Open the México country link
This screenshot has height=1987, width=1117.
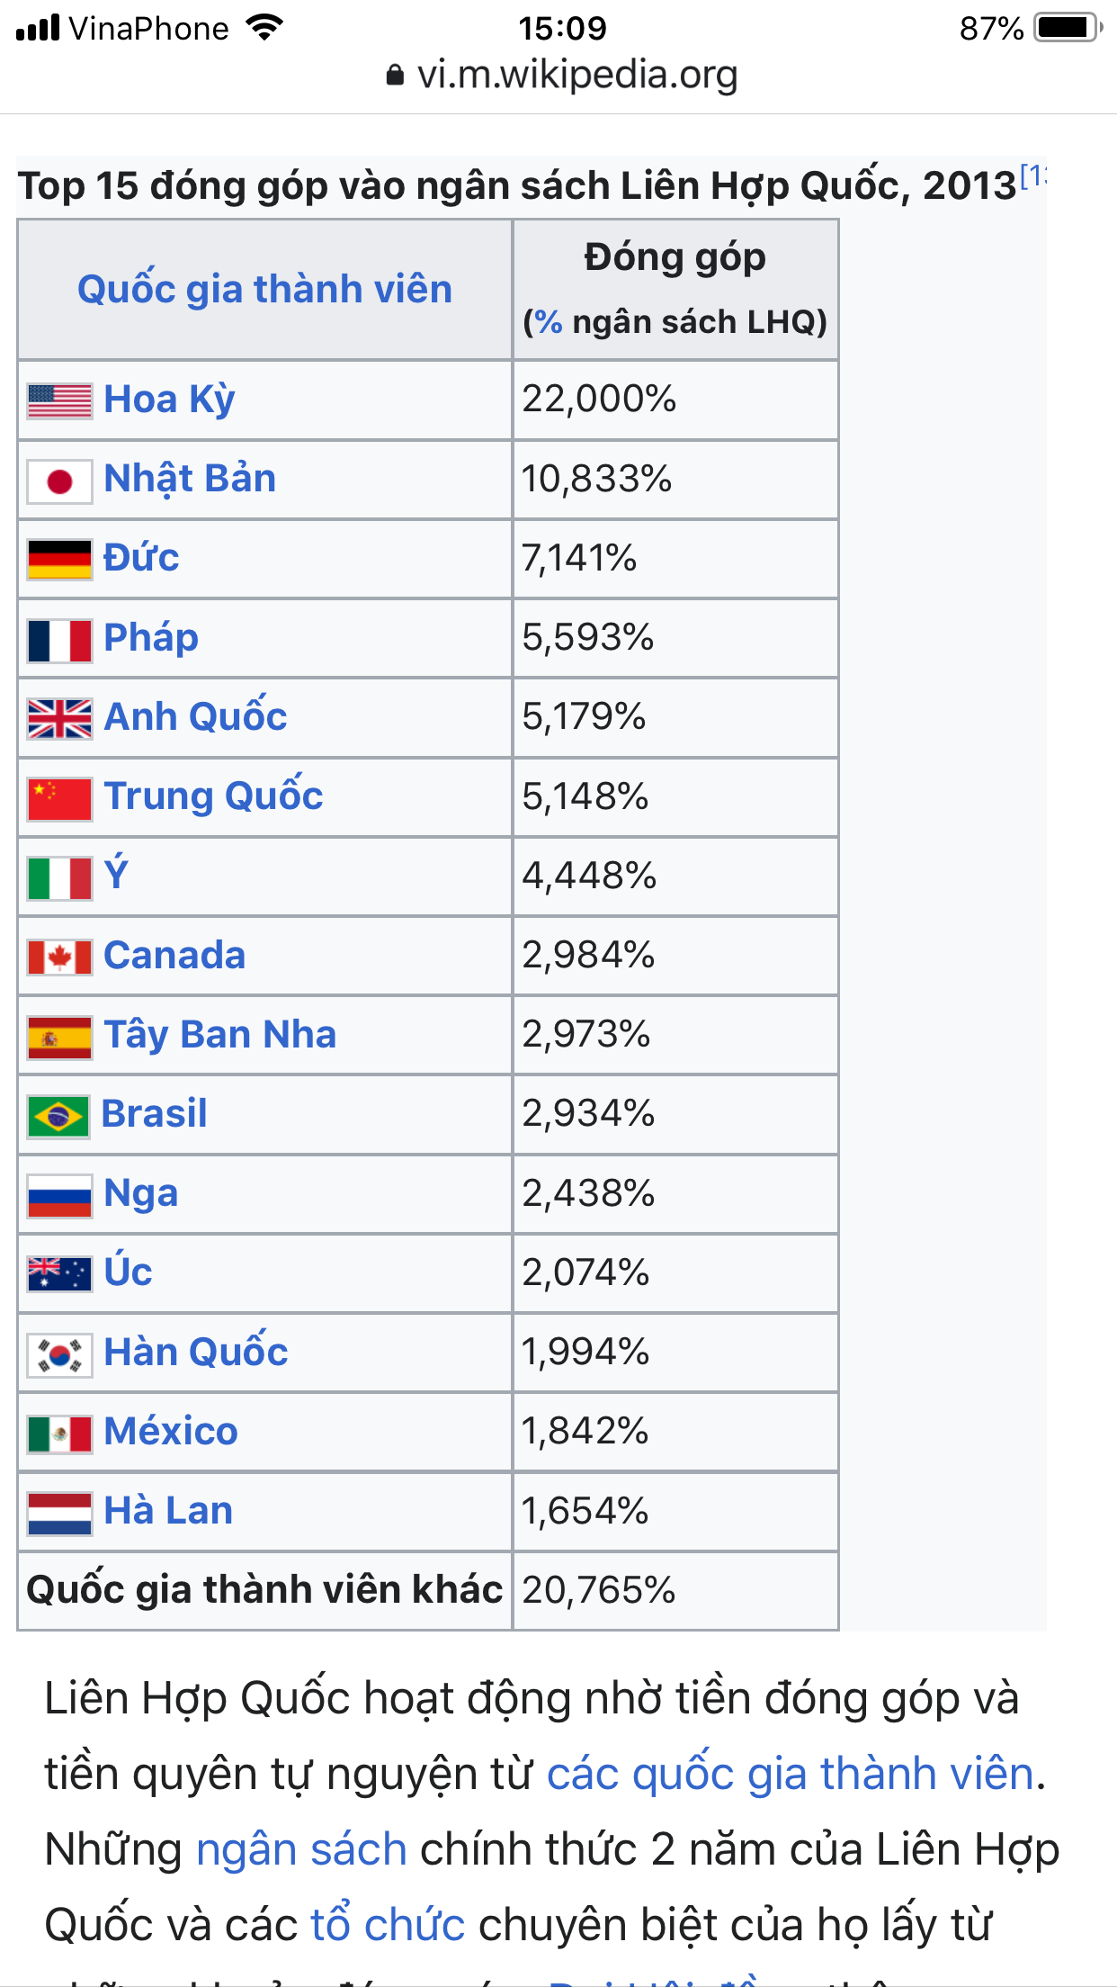(171, 1432)
